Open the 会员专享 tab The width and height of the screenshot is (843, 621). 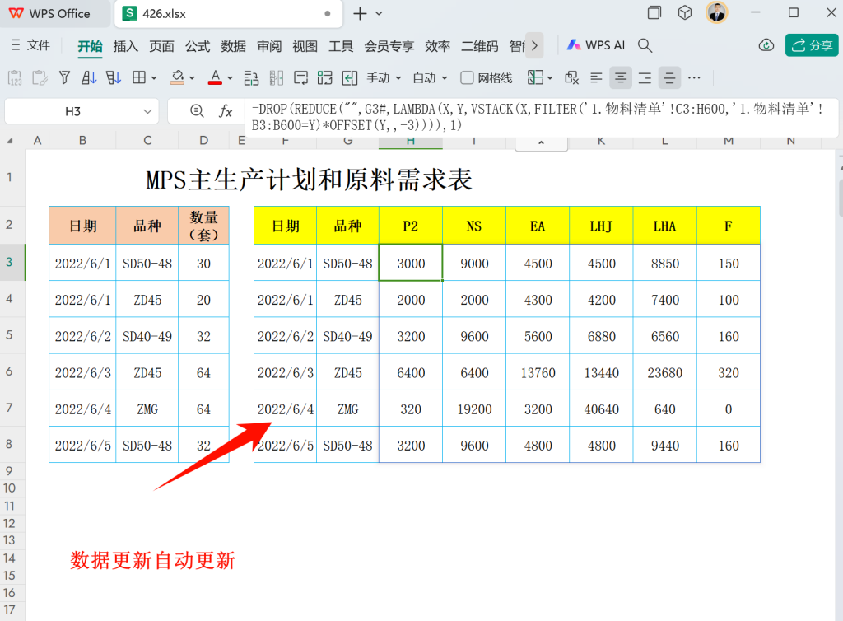(x=389, y=46)
